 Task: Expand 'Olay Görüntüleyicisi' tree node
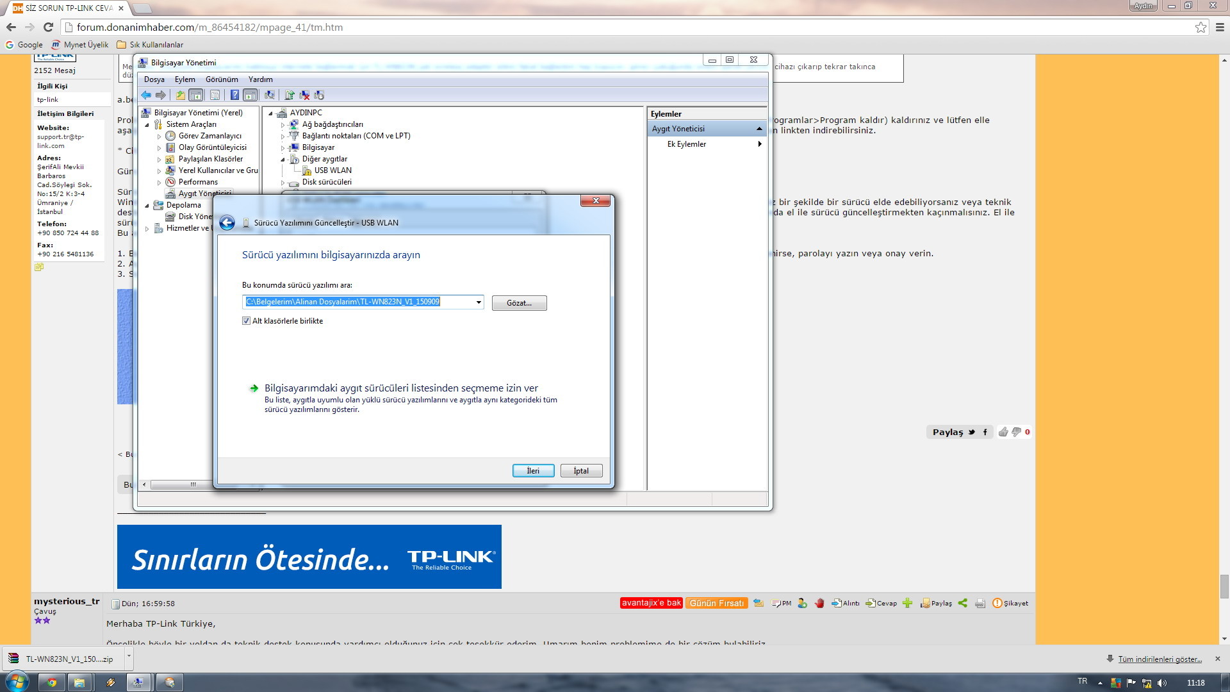tap(159, 148)
